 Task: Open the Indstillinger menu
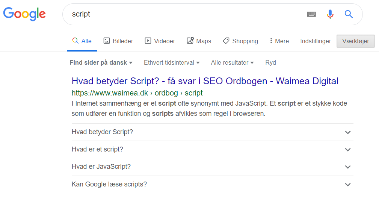pyautogui.click(x=316, y=41)
